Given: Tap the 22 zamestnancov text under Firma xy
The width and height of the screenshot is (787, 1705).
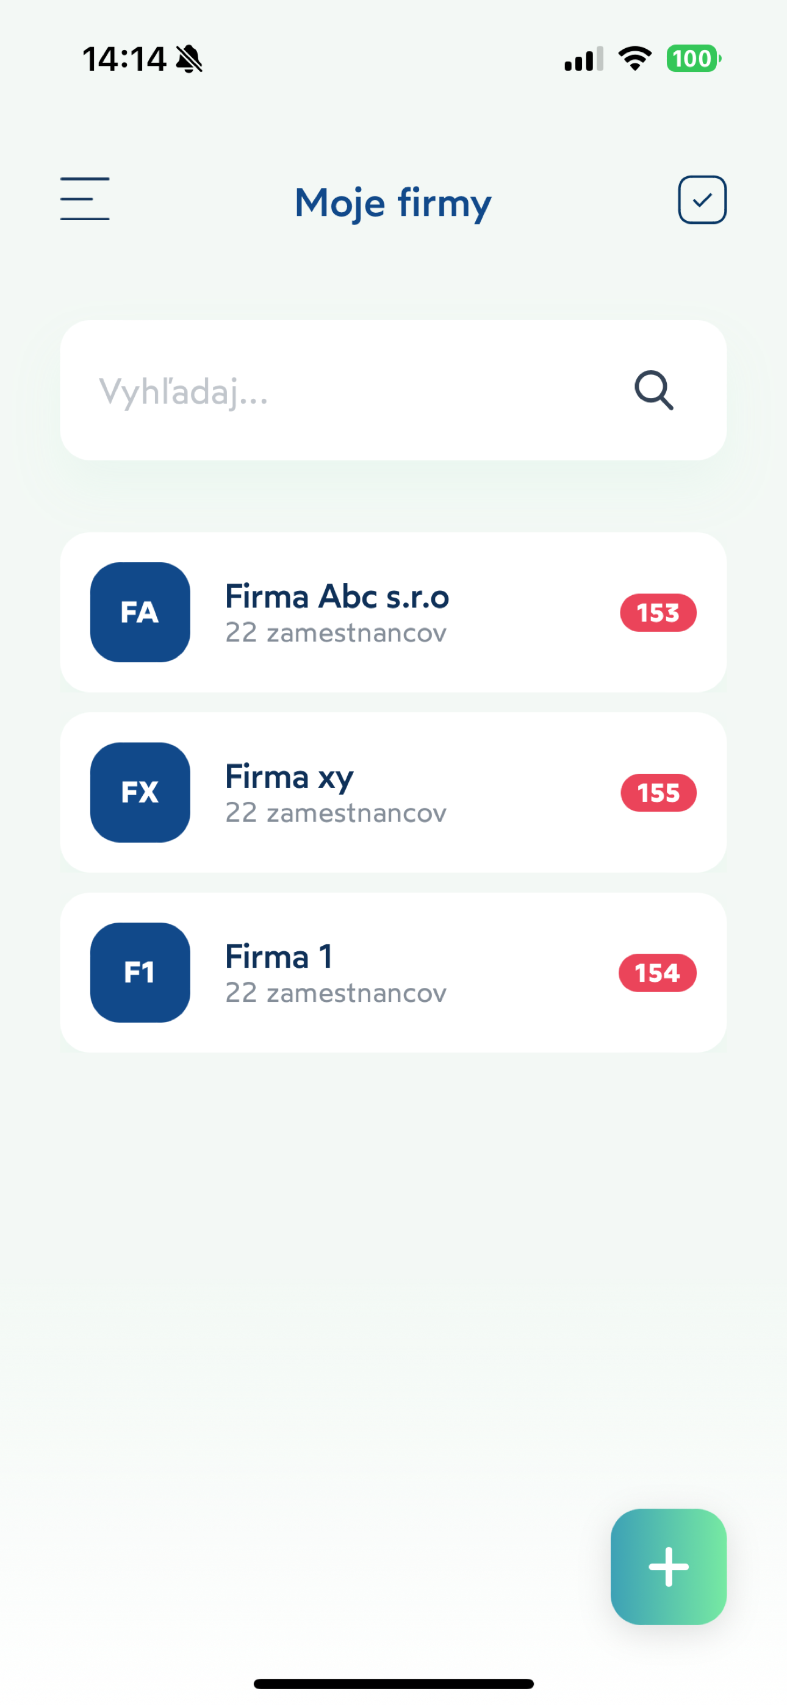Looking at the screenshot, I should pos(336,813).
